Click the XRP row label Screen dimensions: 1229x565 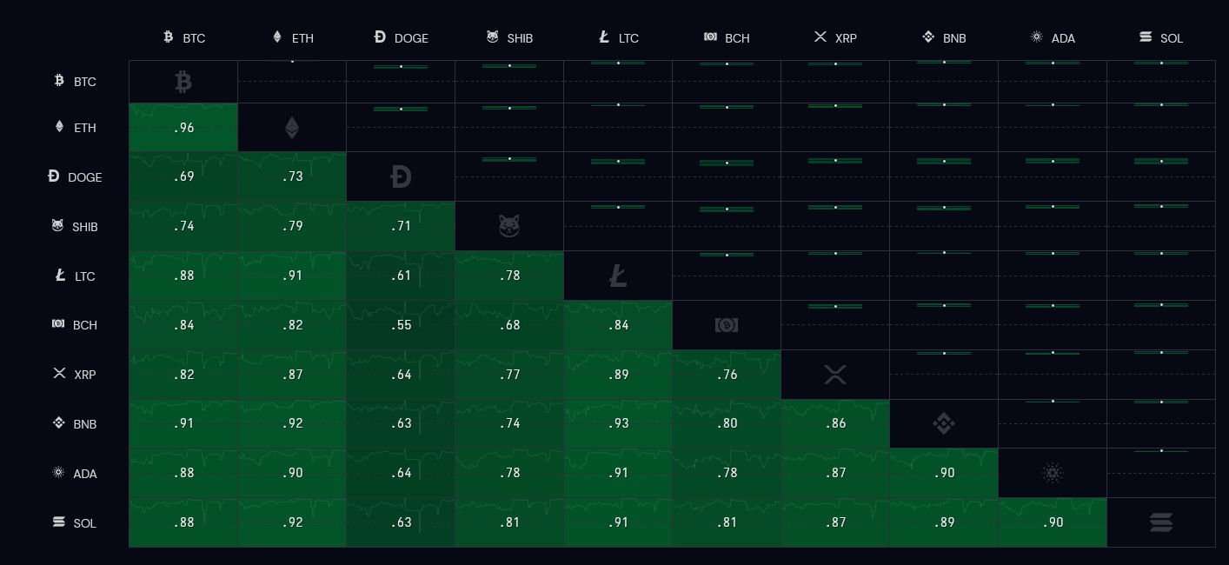[x=75, y=375]
